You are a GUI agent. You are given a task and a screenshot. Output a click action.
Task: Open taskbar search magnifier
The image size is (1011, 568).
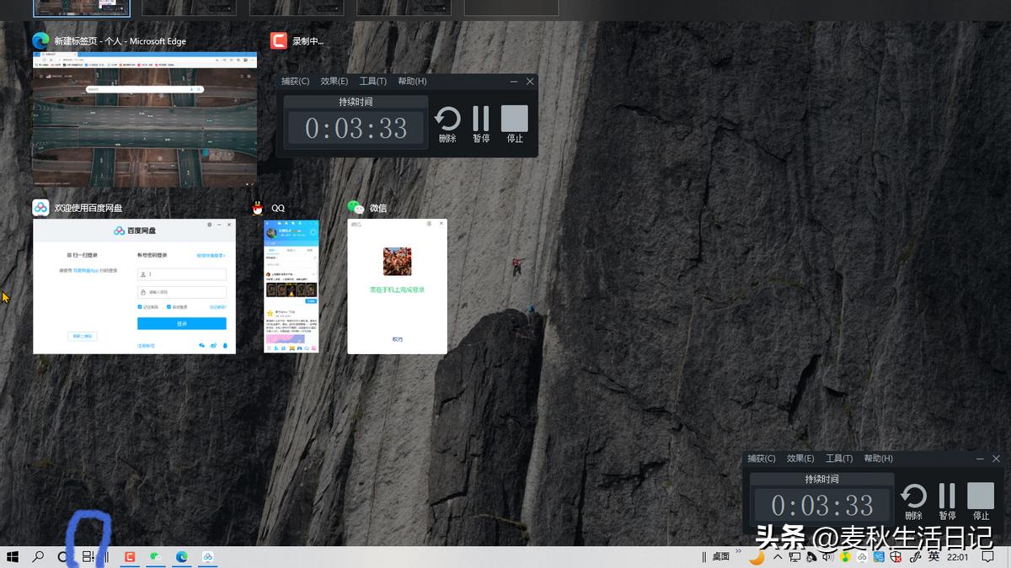[38, 557]
